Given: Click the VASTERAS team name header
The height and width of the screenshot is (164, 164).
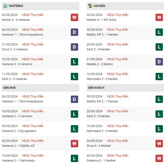Looking at the screenshot, I should point(16,6).
